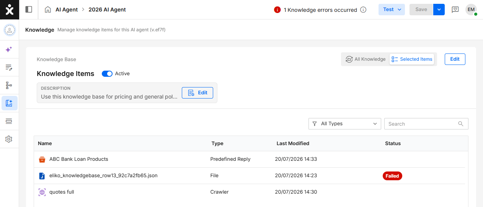Click the File type cell

pyautogui.click(x=215, y=176)
